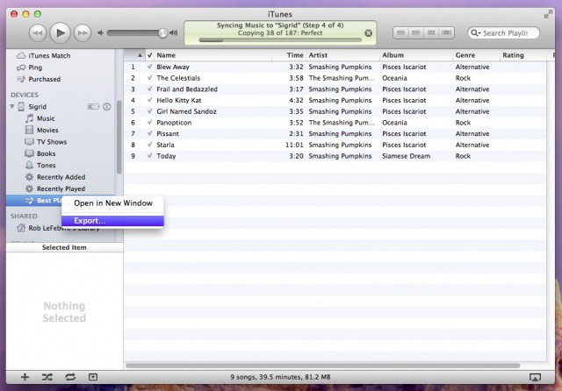Show or hide artwork viewer button

pos(93,377)
